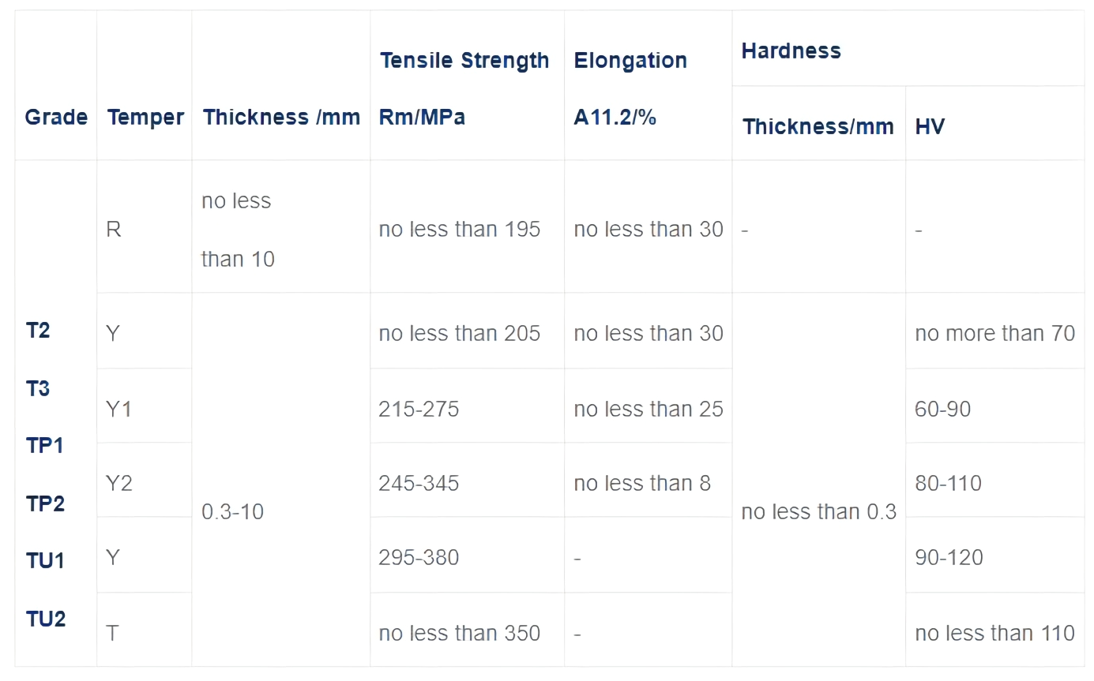Select the 0.3-10 thickness cell
The width and height of the screenshot is (1094, 681).
point(232,511)
